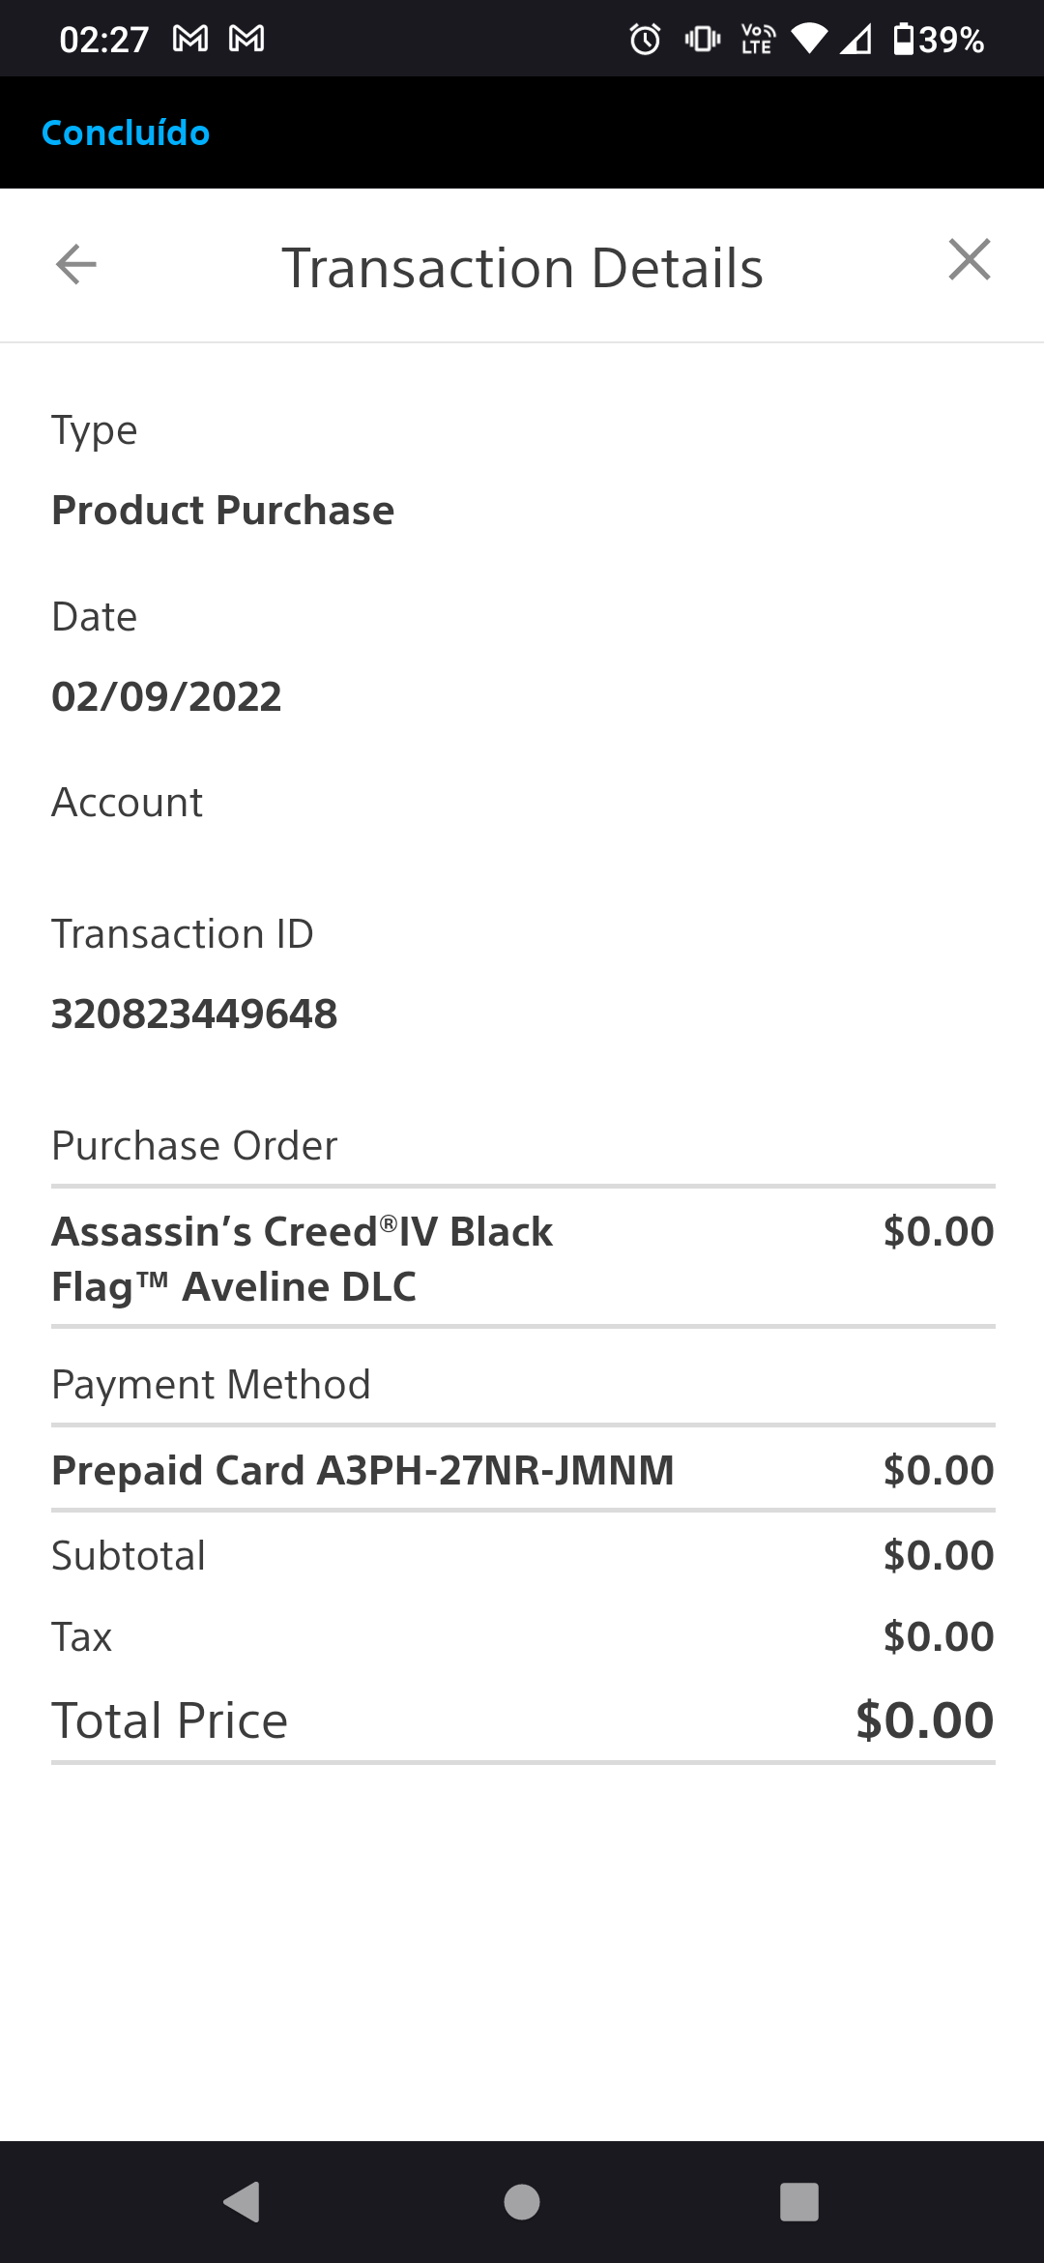Tap the Android recent apps square button
Image resolution: width=1044 pixels, height=2263 pixels.
click(799, 2202)
